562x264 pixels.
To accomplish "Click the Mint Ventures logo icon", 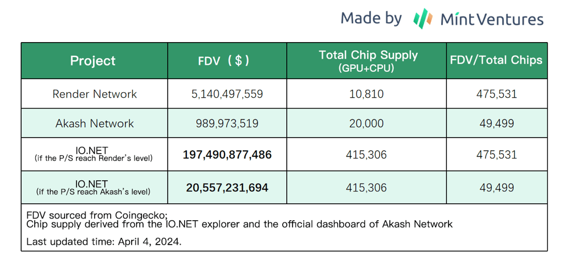I will [x=422, y=19].
